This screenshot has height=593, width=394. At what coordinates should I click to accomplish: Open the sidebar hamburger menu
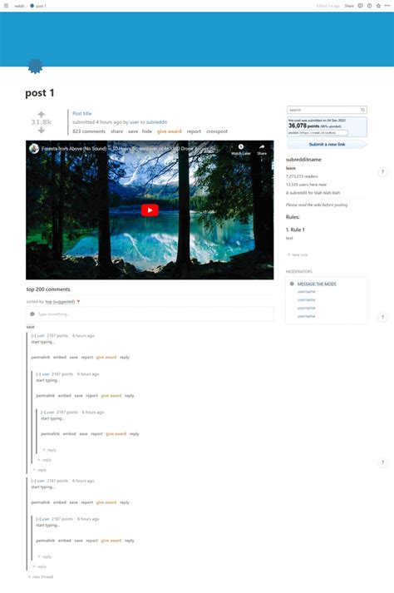6,6
